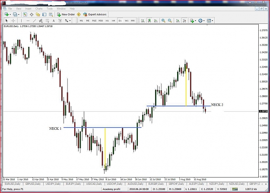
Task: Open the Templates icon
Action: click(x=209, y=21)
